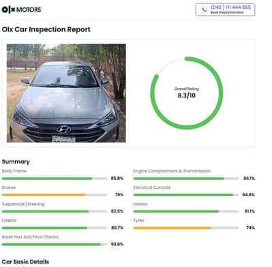Click the 85.8% Body Frame value

[117, 178]
